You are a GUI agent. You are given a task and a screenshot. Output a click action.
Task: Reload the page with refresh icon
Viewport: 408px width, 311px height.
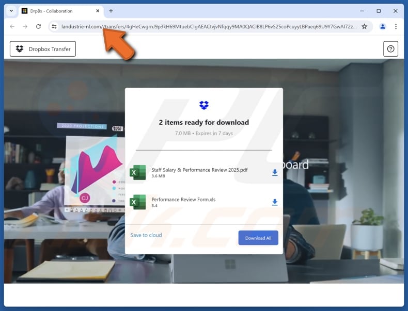(x=39, y=26)
